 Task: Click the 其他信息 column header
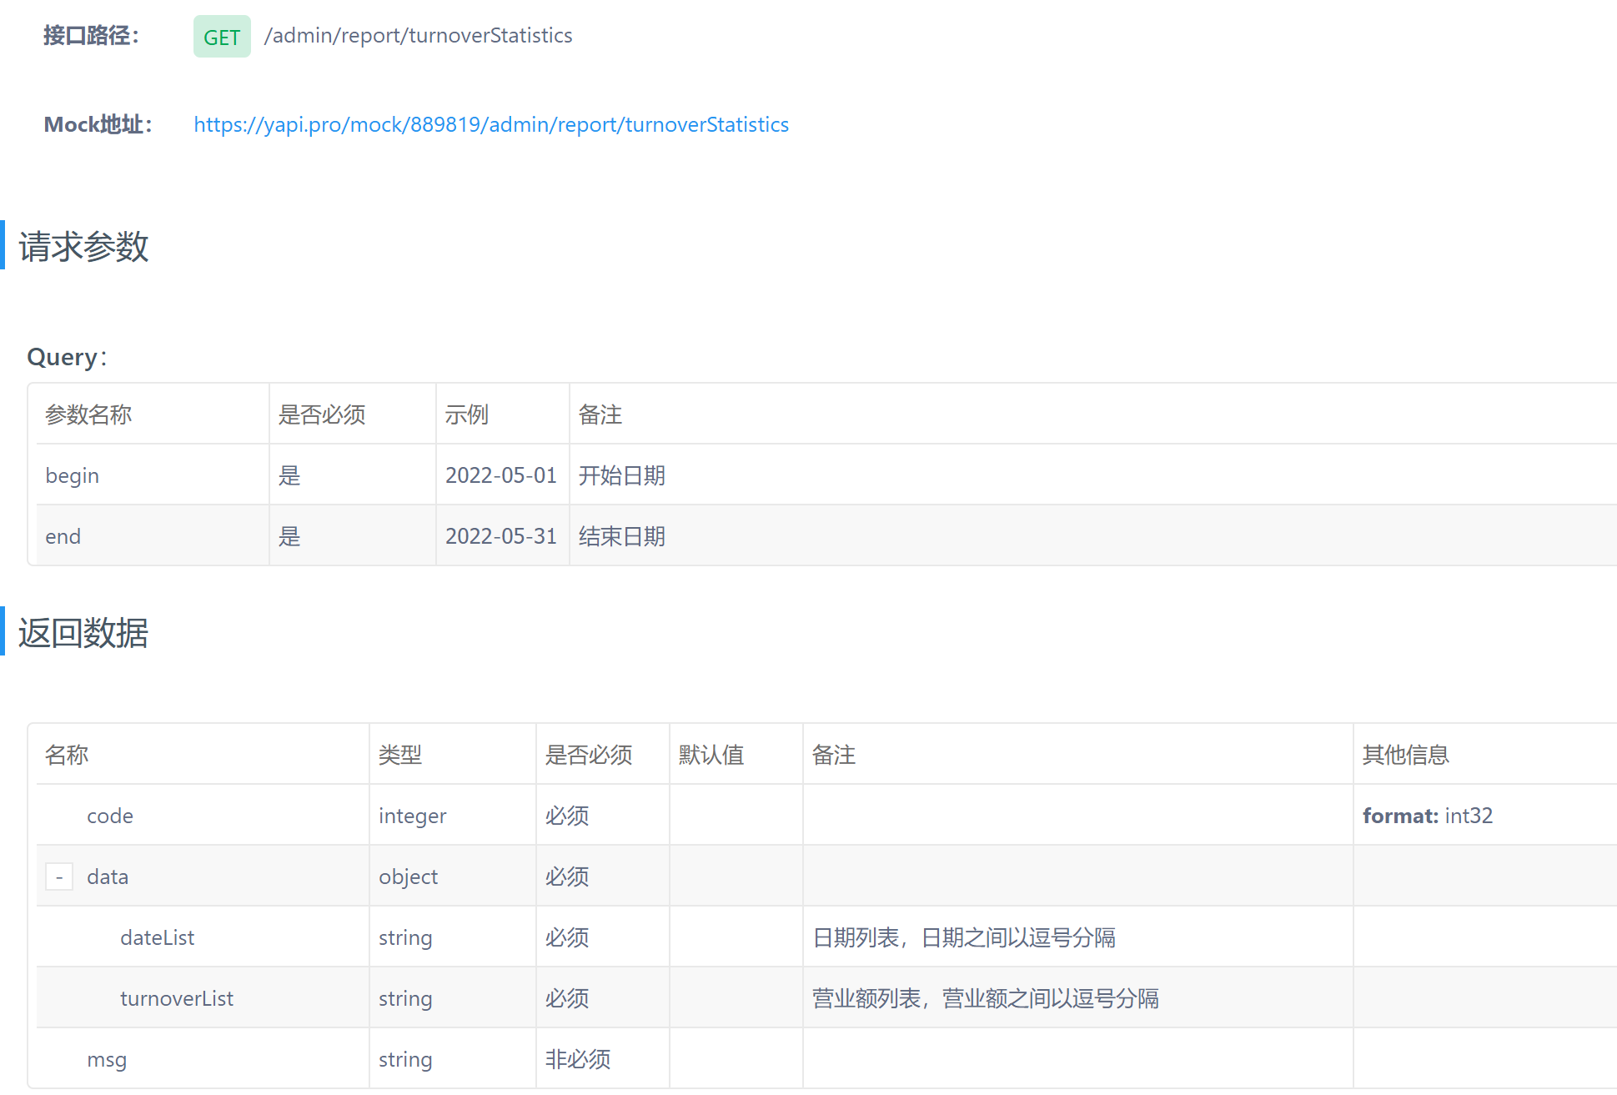1405,755
